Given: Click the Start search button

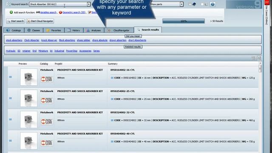Looking at the screenshot, I should click(x=15, y=21).
